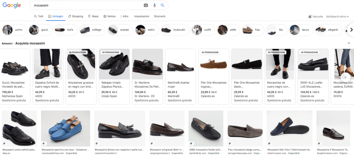Advance the shopping ads carousel arrow
Screen dimensions: 354x158
pos(346,77)
